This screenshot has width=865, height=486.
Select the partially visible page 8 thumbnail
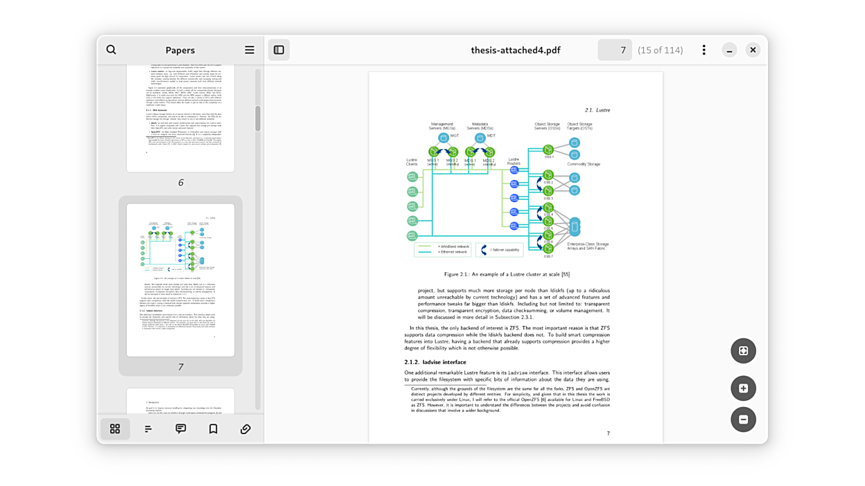point(180,401)
